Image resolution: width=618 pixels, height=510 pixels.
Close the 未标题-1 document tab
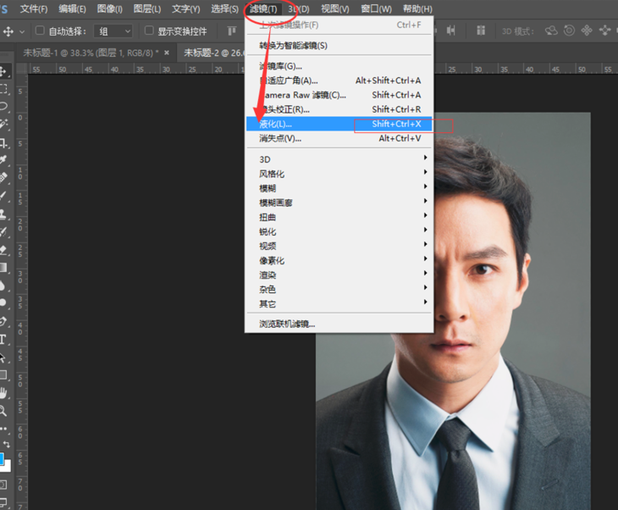(x=167, y=53)
